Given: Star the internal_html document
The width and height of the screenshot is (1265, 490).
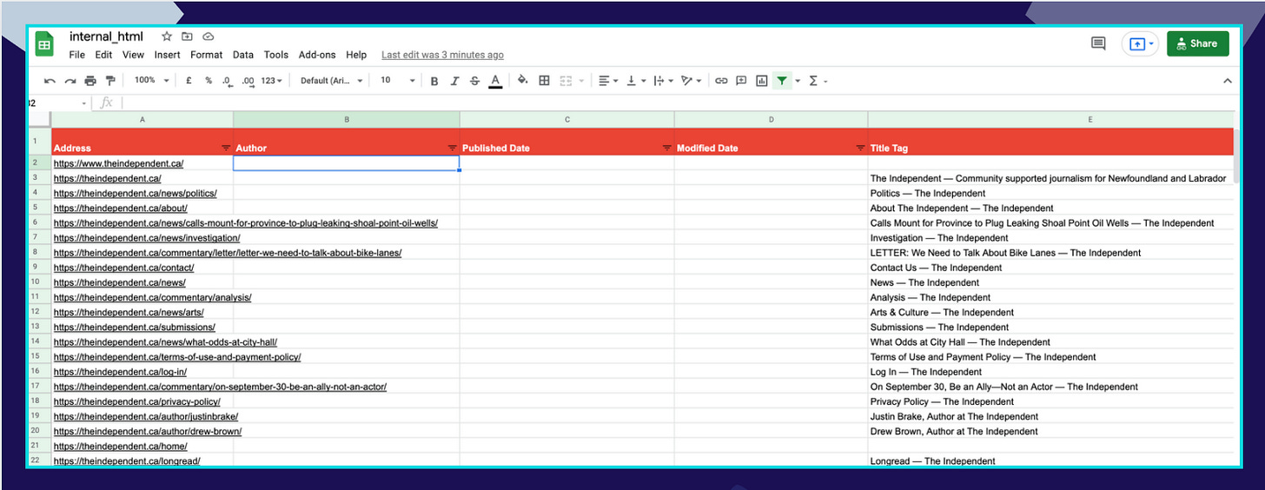Looking at the screenshot, I should (167, 36).
